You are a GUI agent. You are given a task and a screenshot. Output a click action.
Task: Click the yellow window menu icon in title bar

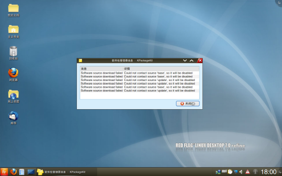tap(81, 60)
